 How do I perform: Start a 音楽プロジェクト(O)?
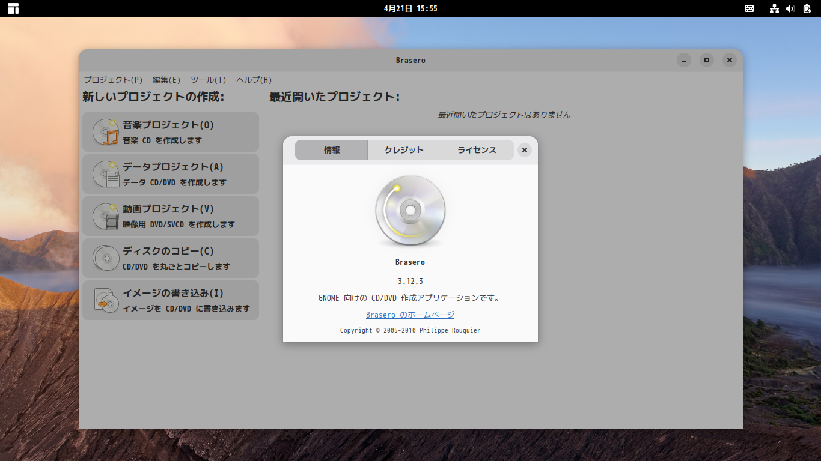[171, 132]
